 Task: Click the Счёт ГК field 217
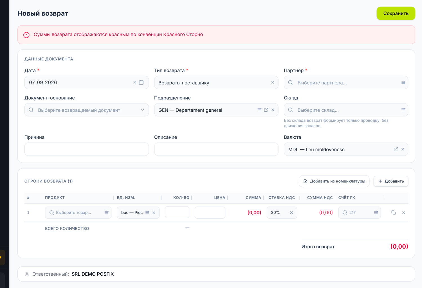coord(360,213)
